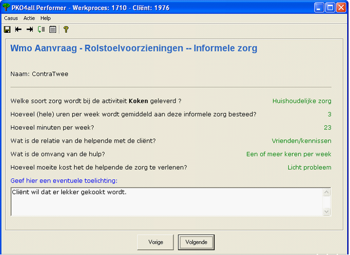
Task: Click the Huishoudelijke zorg answer
Action: [x=302, y=101]
